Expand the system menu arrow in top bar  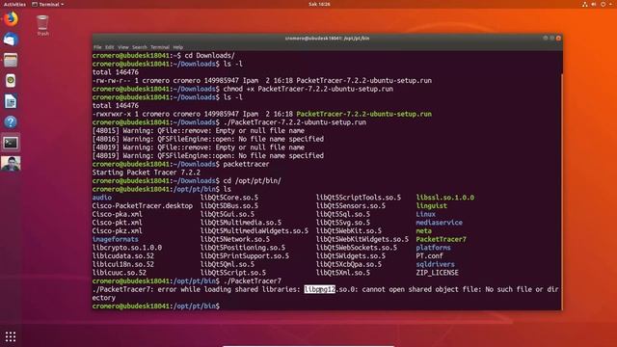[x=611, y=4]
